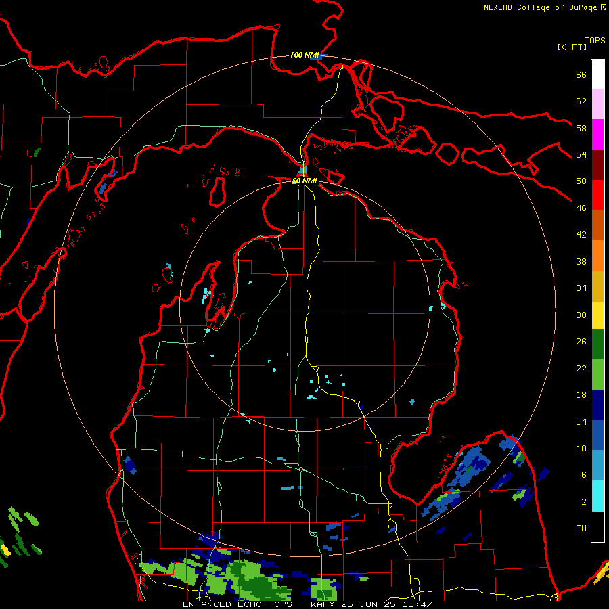Screen dimensions: 609x609
Task: Click the legend value 26
Action: coord(581,342)
